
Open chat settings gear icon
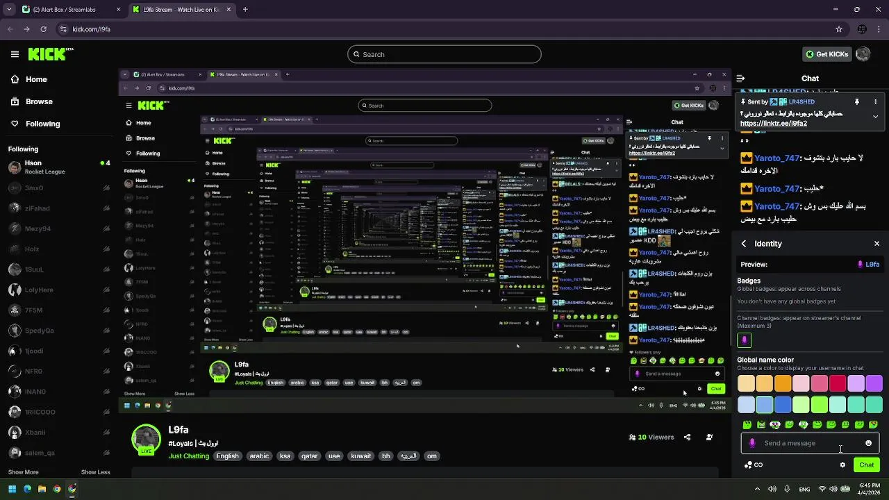(842, 465)
